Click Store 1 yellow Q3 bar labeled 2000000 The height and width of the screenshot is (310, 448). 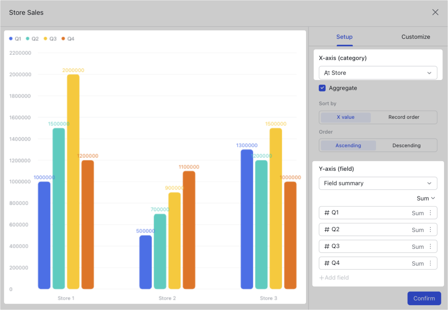click(x=73, y=182)
